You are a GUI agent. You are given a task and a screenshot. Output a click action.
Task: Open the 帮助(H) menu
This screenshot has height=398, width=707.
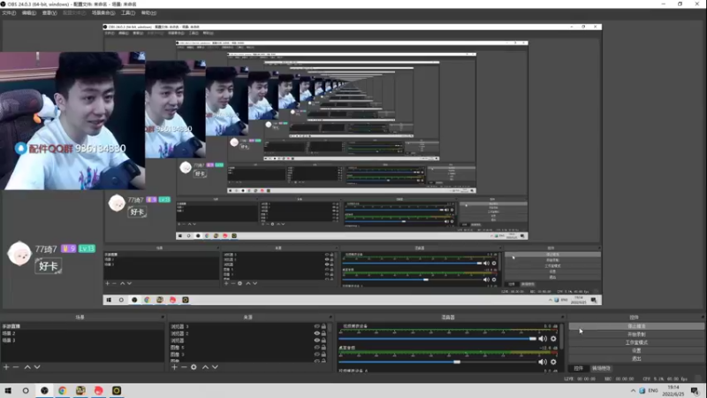tap(148, 13)
